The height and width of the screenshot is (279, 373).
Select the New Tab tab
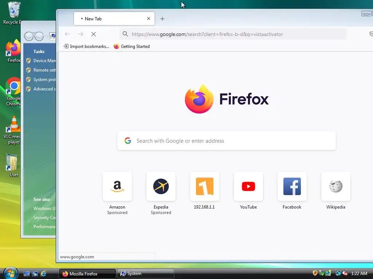coord(114,19)
